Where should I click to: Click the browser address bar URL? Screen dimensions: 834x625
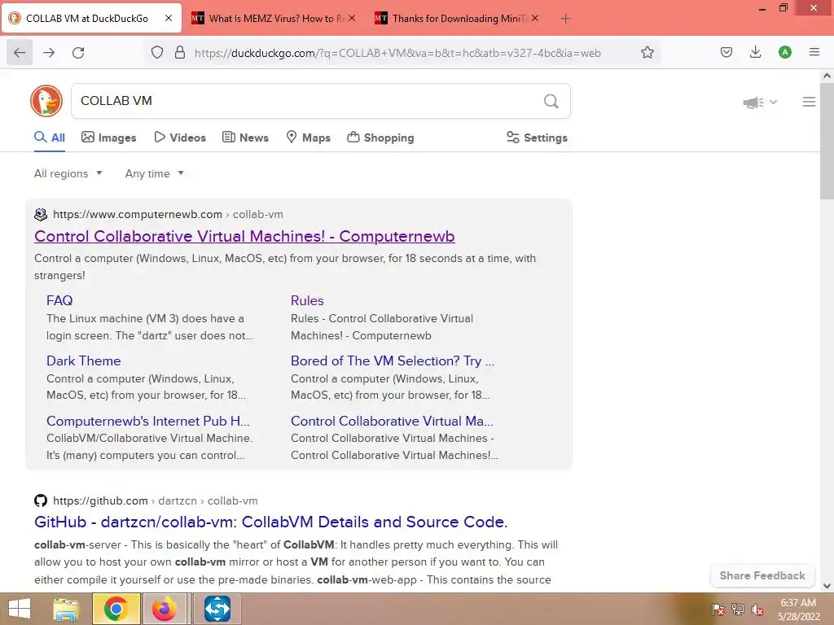tap(397, 53)
